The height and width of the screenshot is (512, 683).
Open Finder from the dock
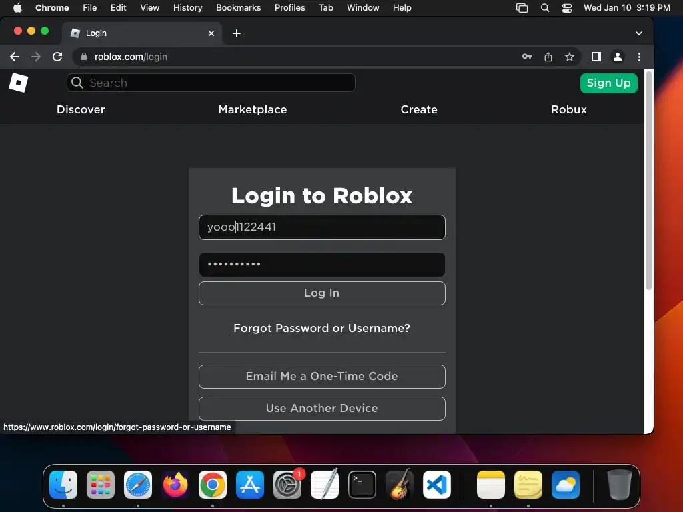[x=63, y=485]
